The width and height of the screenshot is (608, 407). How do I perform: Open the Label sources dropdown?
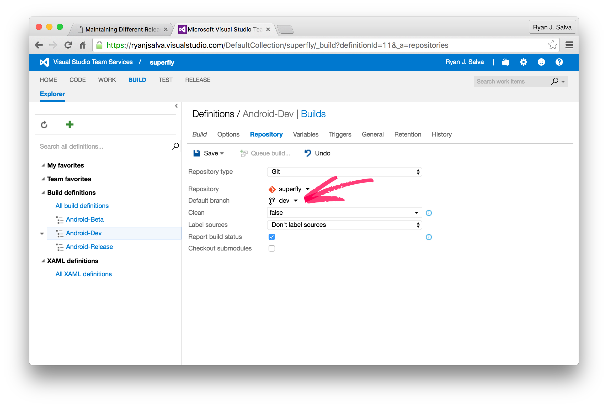click(x=344, y=225)
